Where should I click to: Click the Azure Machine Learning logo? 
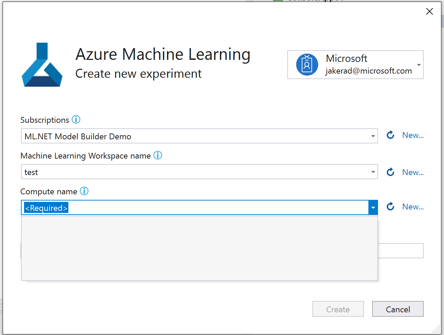point(42,65)
